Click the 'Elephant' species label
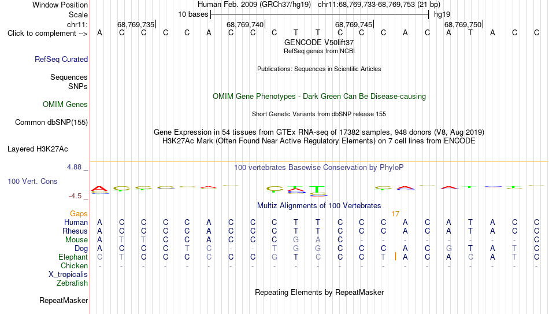549x314 pixels. 73,257
